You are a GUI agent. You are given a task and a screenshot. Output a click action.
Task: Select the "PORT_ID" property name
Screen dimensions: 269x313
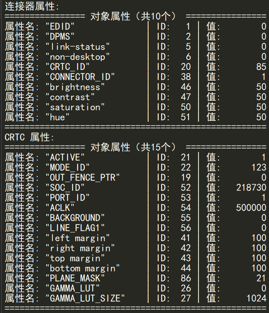pos(68,198)
